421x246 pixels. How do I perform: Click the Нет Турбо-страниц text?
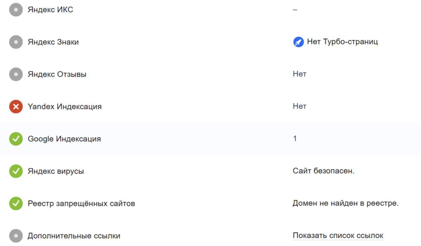[x=342, y=42]
